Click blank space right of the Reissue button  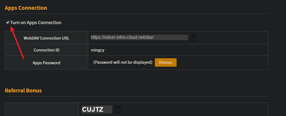pos(220,63)
